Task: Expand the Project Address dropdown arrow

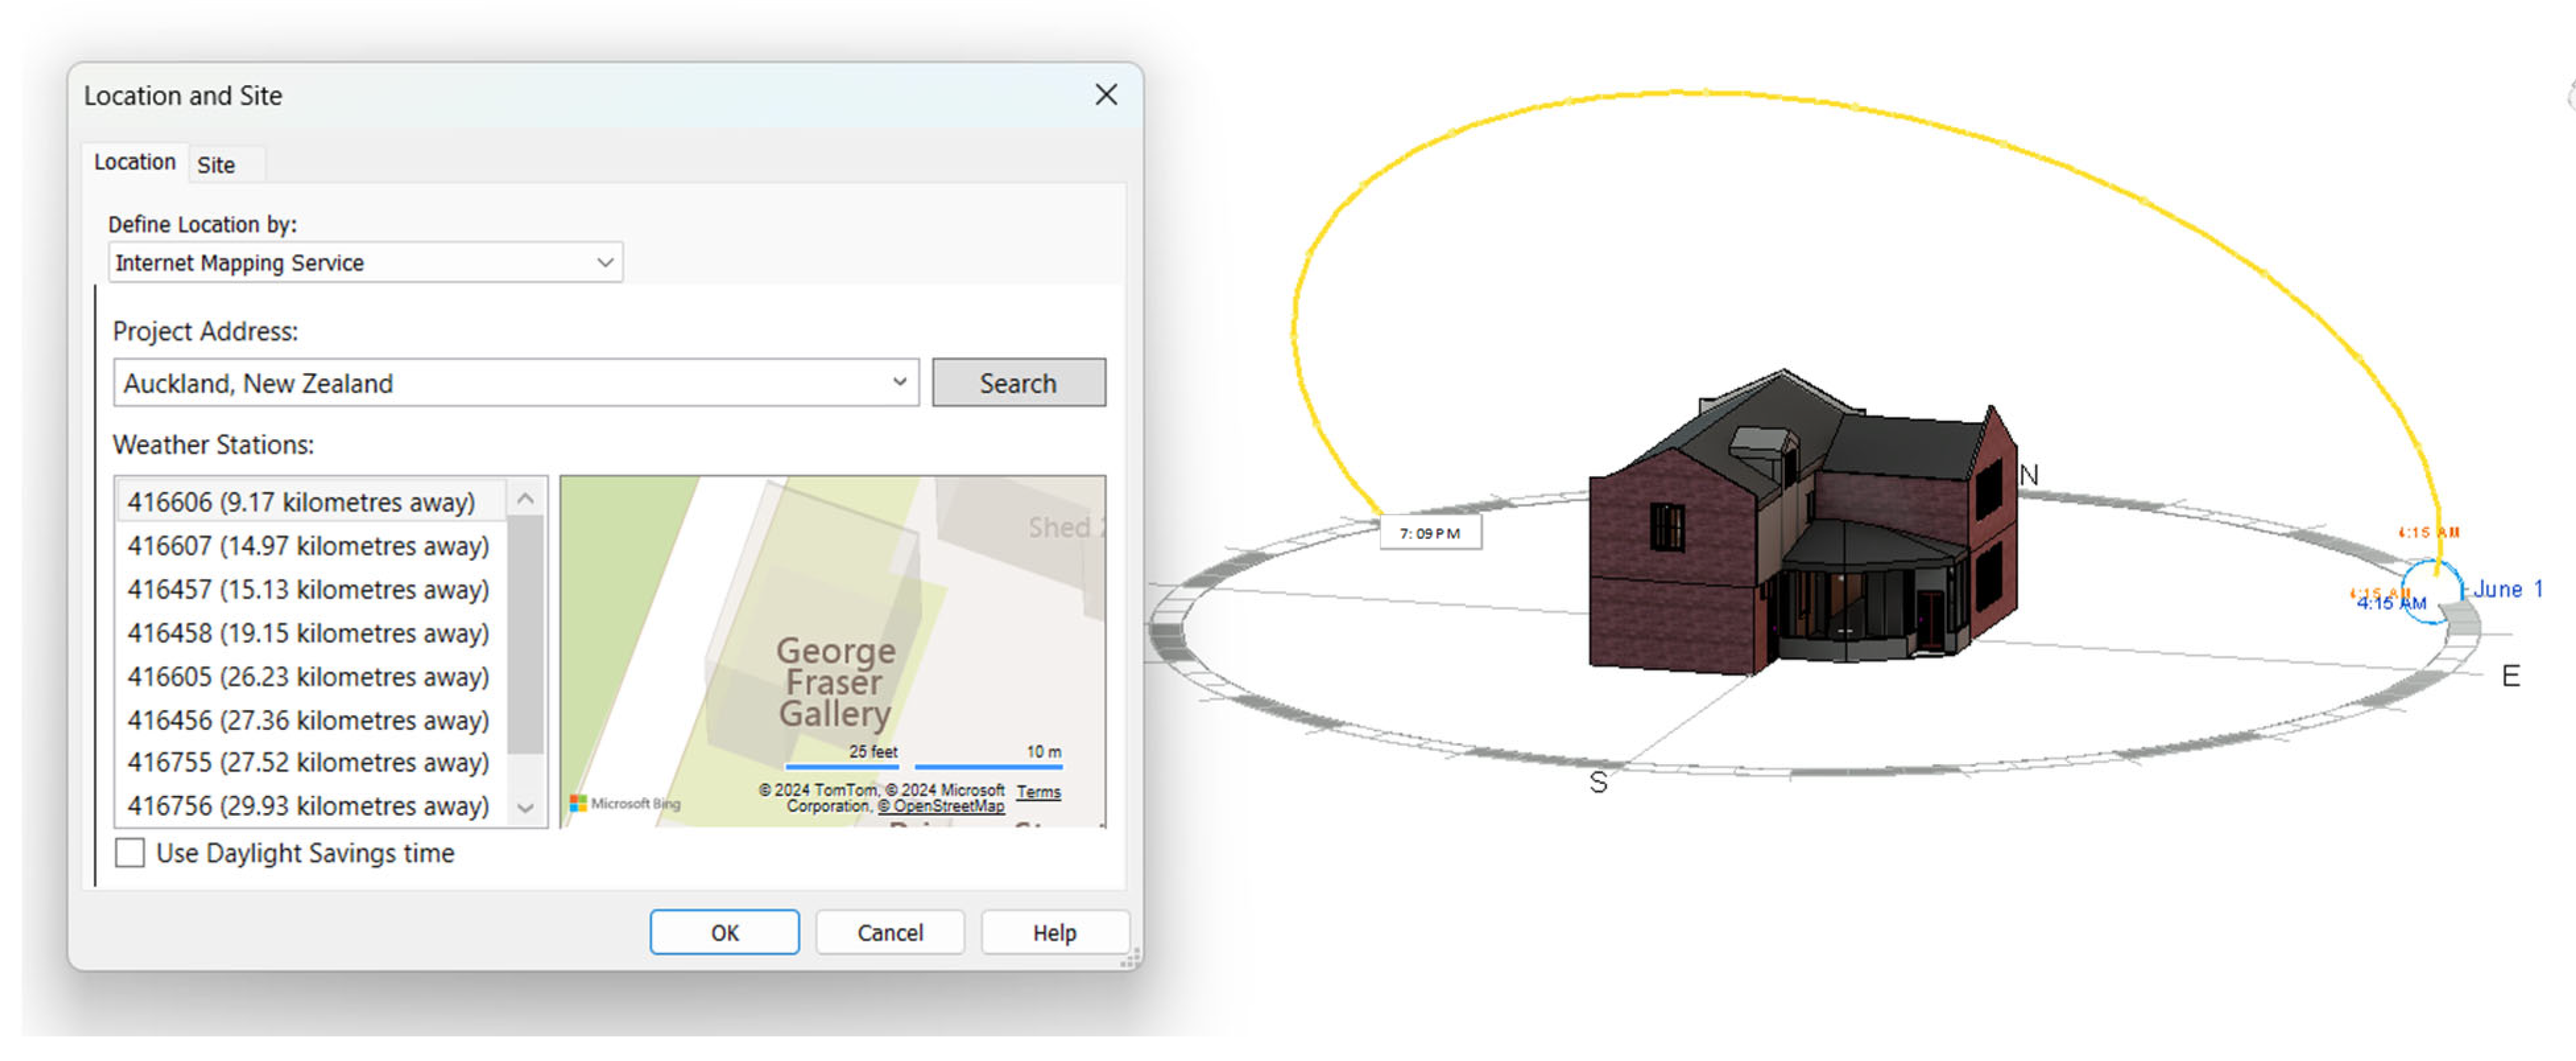Action: pos(899,383)
